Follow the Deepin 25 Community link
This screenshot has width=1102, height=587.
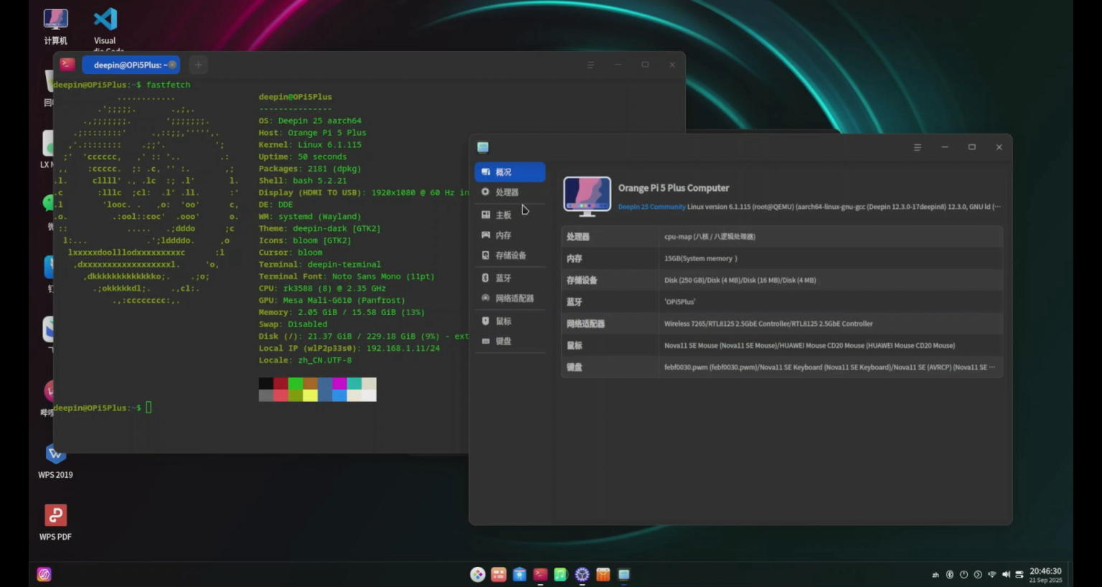coord(651,207)
